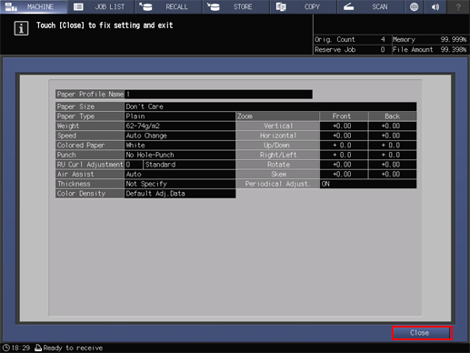Click the Front column header

tap(344, 116)
